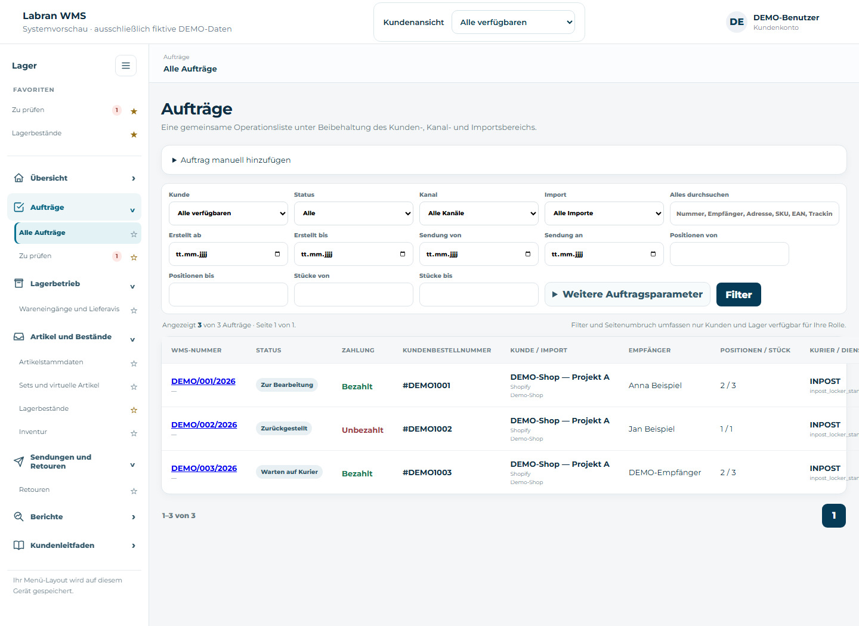Image resolution: width=859 pixels, height=626 pixels.
Task: Open the calendar picker for 'Sendung von'
Action: (x=528, y=254)
